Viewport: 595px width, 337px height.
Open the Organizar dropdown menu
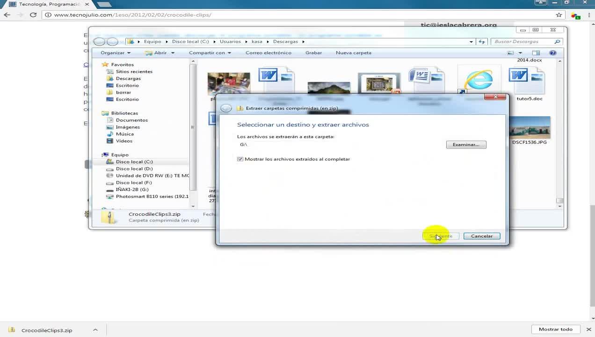pos(115,53)
